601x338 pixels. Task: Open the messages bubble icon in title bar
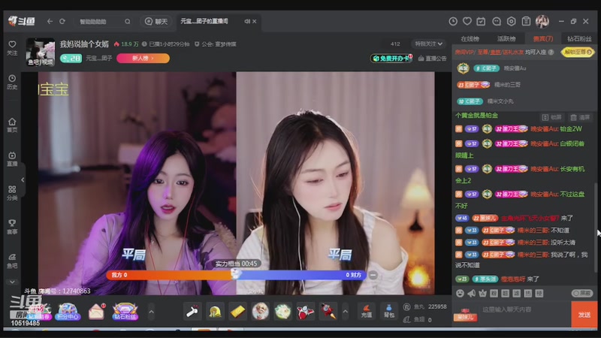tap(497, 22)
